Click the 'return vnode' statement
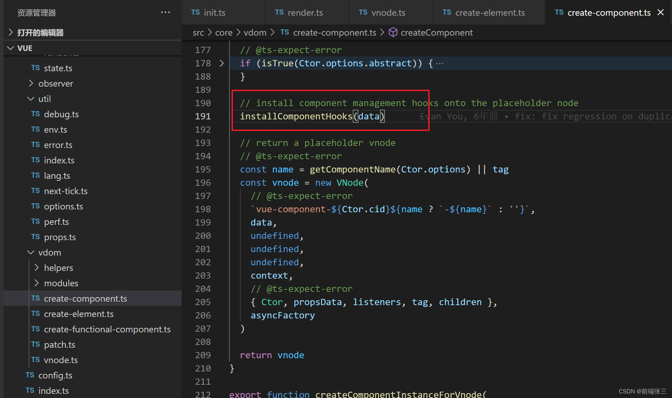This screenshot has height=398, width=672. click(x=272, y=355)
